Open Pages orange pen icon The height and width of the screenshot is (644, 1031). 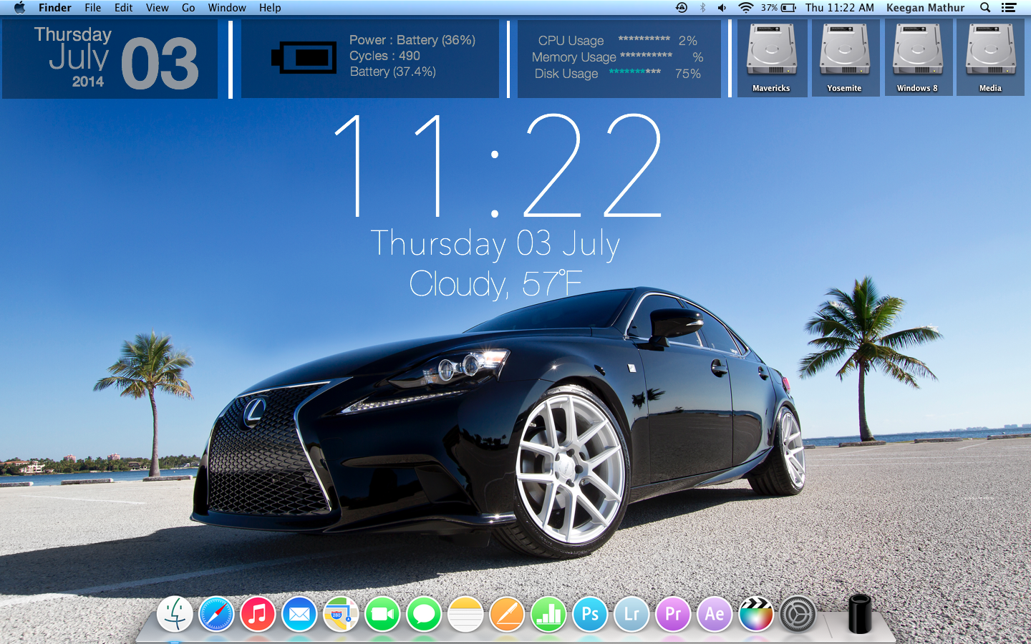point(507,614)
